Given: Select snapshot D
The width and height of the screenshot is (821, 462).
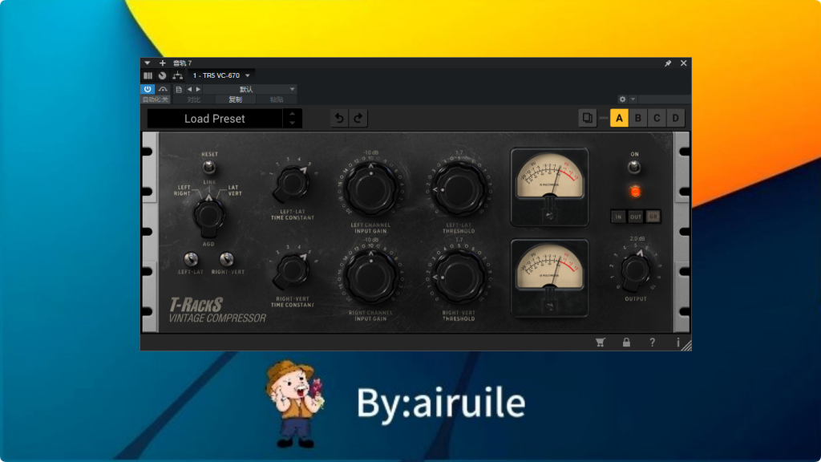Looking at the screenshot, I should [675, 119].
